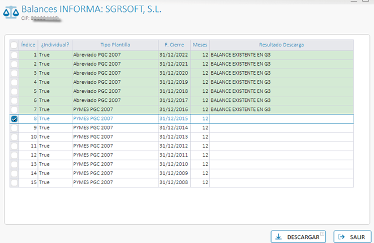Check the box for row 31/12/2010
The image size is (374, 243).
tap(14, 164)
